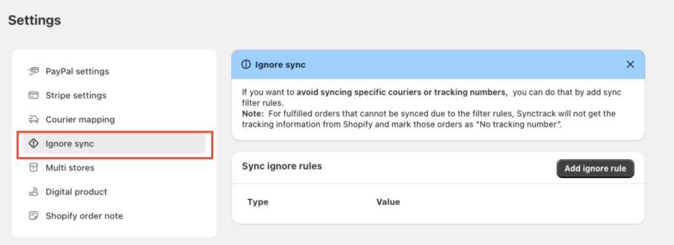Click the Stripe settings credit card icon
Screen dimensions: 674x245
point(34,95)
